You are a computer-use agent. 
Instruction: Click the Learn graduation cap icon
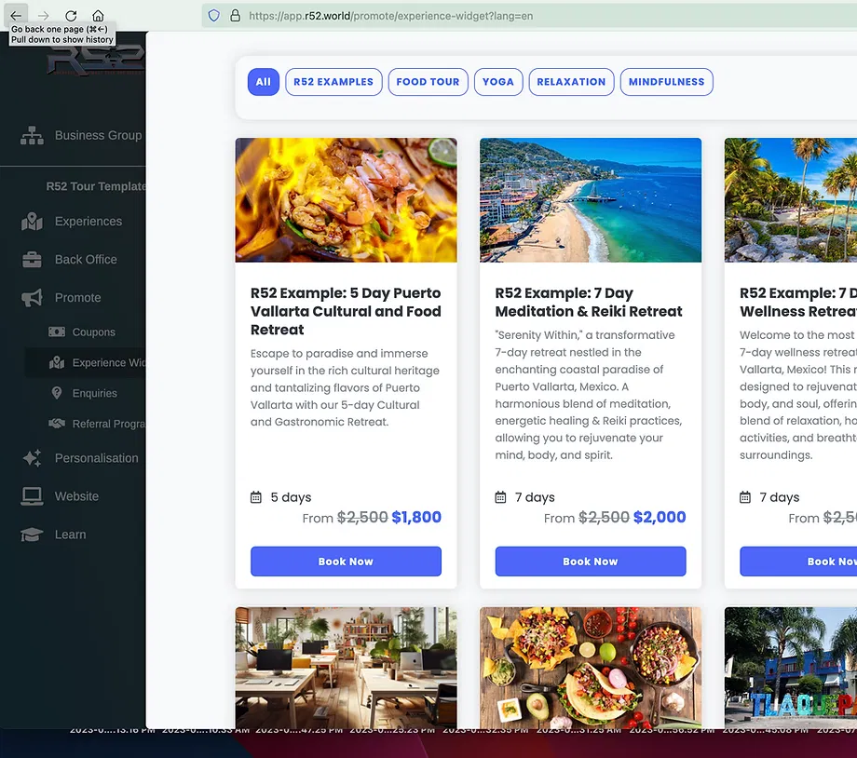(x=33, y=535)
